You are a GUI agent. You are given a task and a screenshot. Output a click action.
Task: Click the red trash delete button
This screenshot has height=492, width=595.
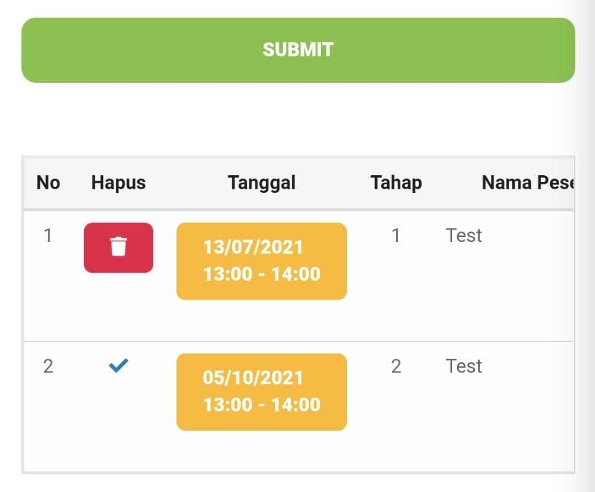[118, 248]
